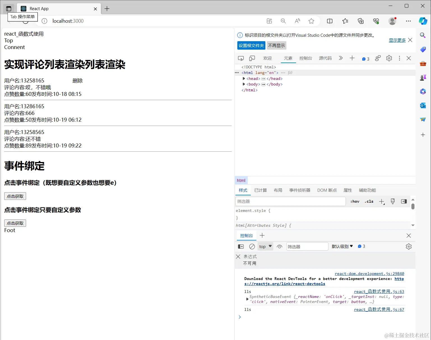Open the 显示更多 link
431x340 pixels.
(x=397, y=40)
